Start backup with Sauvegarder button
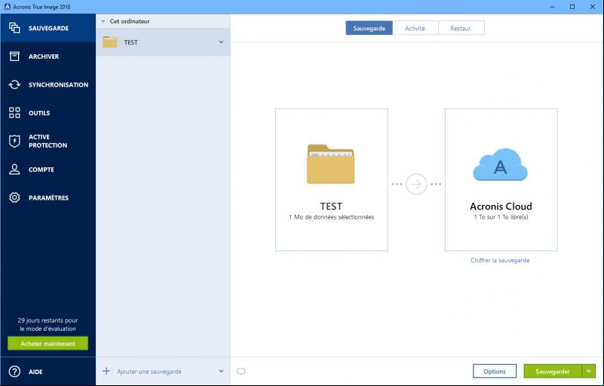 [x=553, y=372]
